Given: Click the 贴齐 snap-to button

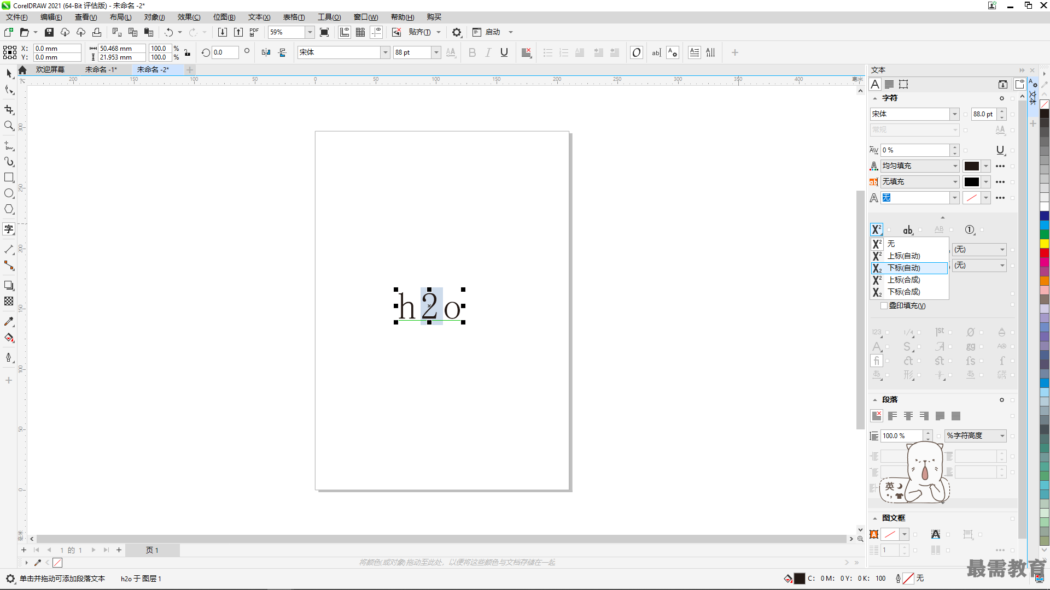Looking at the screenshot, I should (x=419, y=32).
